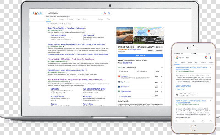Select the Shopping tab on laptop
Viewport: 220px width, 135px height.
click(70, 19)
